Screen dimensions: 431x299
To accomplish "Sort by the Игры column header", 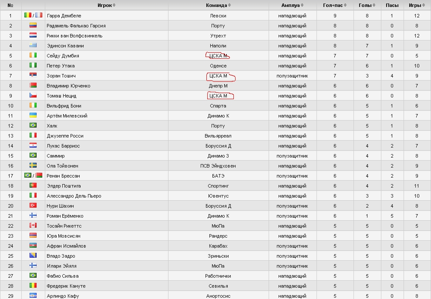I will (x=417, y=5).
